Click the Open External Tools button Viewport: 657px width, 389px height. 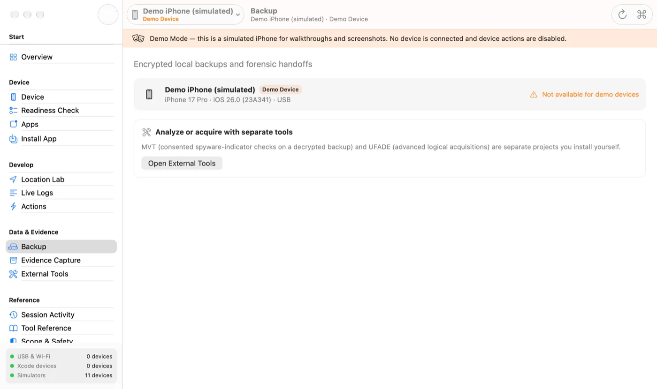tap(182, 164)
